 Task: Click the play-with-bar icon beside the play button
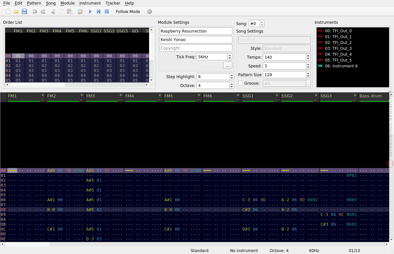coord(99,11)
